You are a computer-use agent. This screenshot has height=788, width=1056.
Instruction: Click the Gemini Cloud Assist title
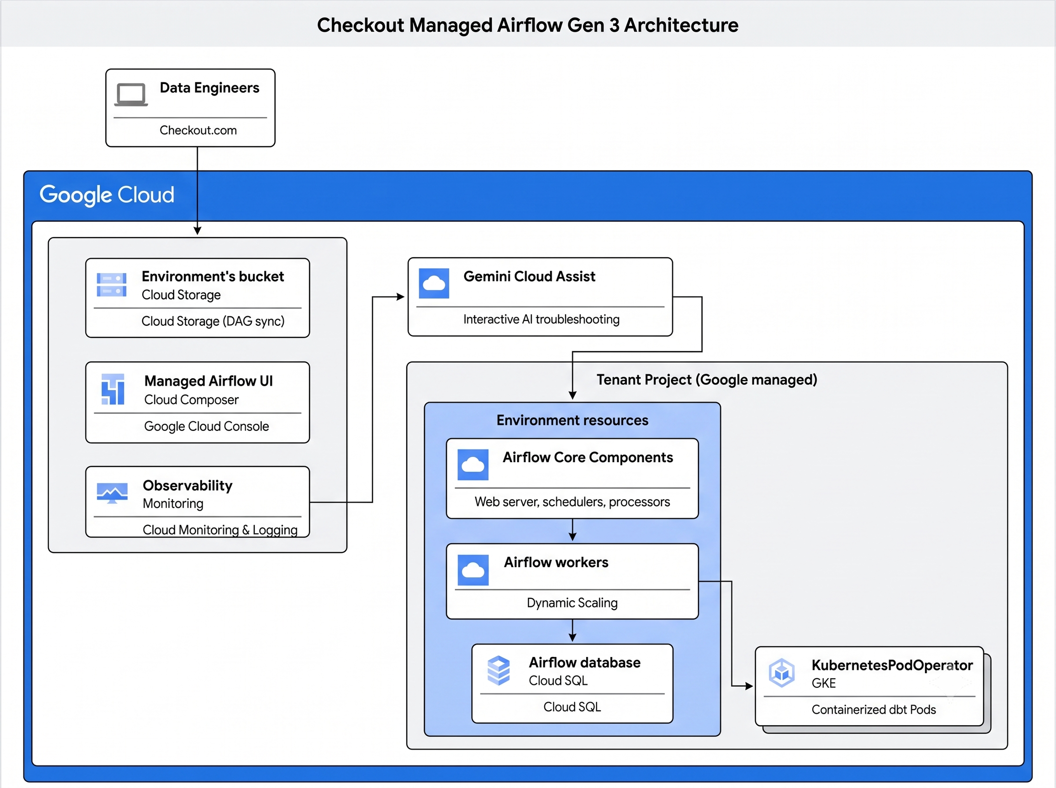tap(529, 276)
